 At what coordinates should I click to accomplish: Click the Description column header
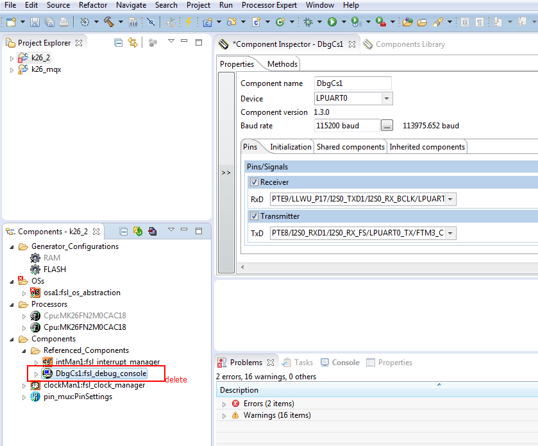tap(239, 390)
